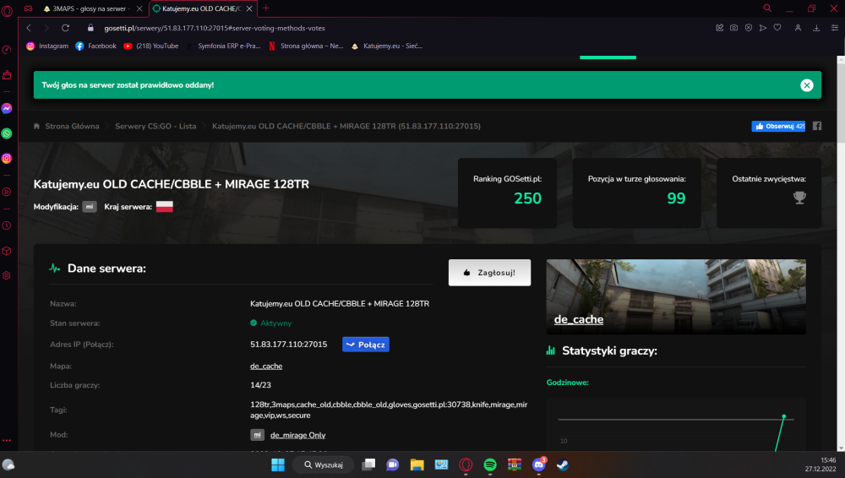
Task: Open Steam from the taskbar
Action: tap(563, 464)
